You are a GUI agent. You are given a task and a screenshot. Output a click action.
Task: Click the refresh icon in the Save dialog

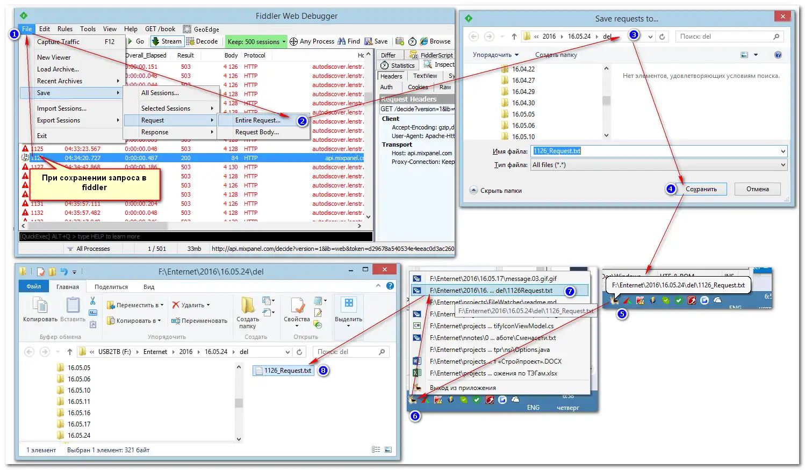[x=662, y=37]
